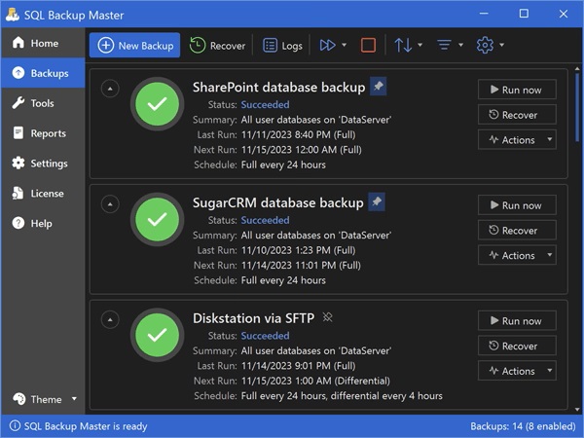Image resolution: width=584 pixels, height=438 pixels.
Task: Click the SharePoint Succeeded status link
Action: tap(265, 105)
